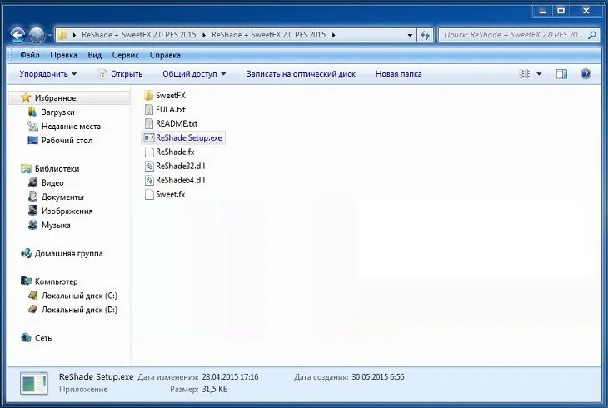Select the README.txt file

(171, 123)
